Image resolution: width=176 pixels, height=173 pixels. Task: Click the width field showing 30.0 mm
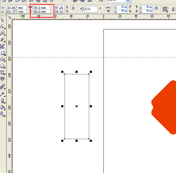click(x=42, y=8)
